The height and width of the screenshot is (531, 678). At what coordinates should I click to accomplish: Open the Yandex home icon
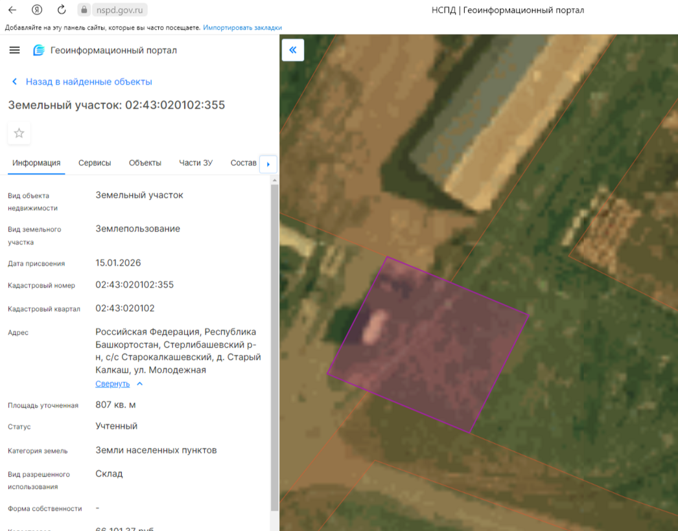tap(37, 10)
